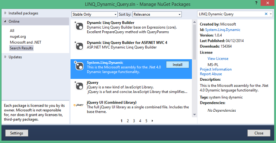Viewport: 276px width, 143px height.
Task: Open the System.Linq.Dynamic Id link
Action: [223, 30]
